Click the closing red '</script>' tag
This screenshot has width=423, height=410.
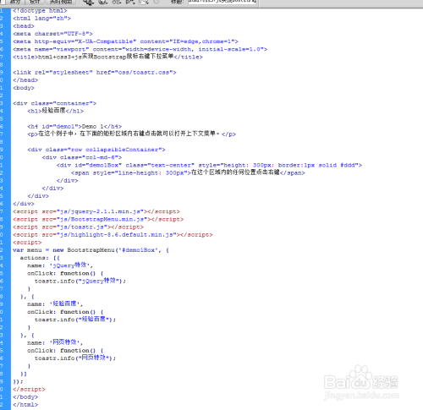(x=29, y=390)
